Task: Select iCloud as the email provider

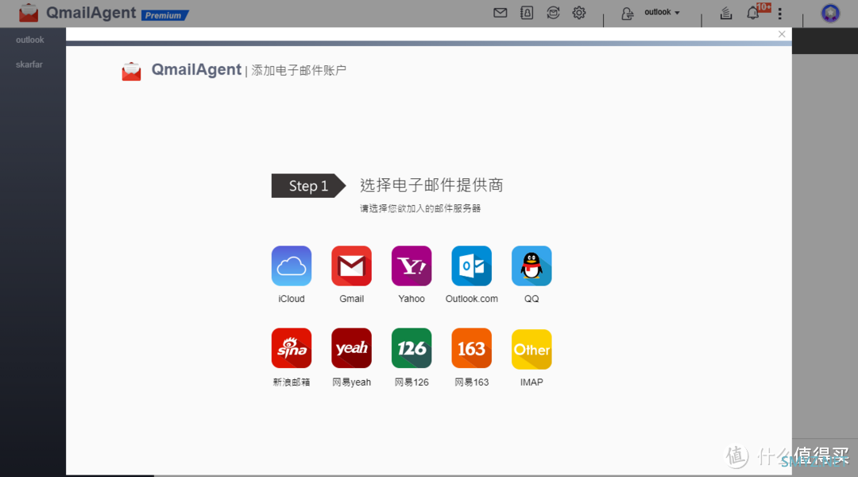Action: click(x=291, y=266)
